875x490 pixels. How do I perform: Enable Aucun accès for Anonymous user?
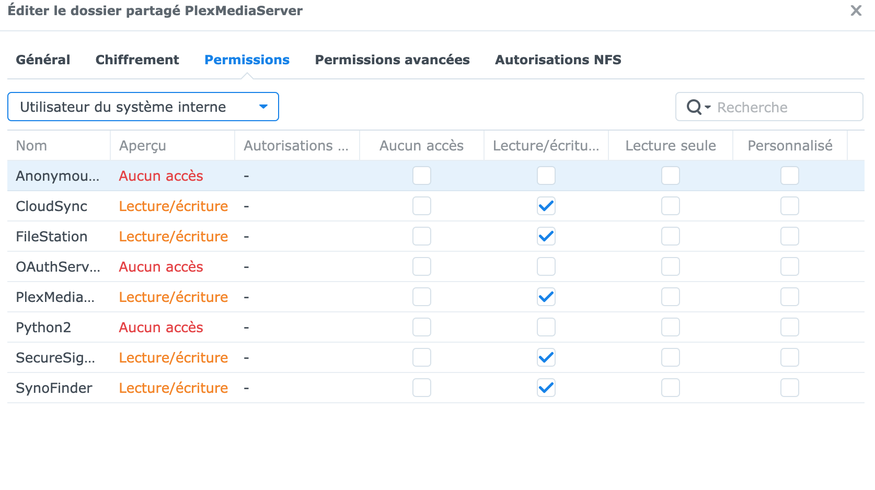tap(422, 176)
